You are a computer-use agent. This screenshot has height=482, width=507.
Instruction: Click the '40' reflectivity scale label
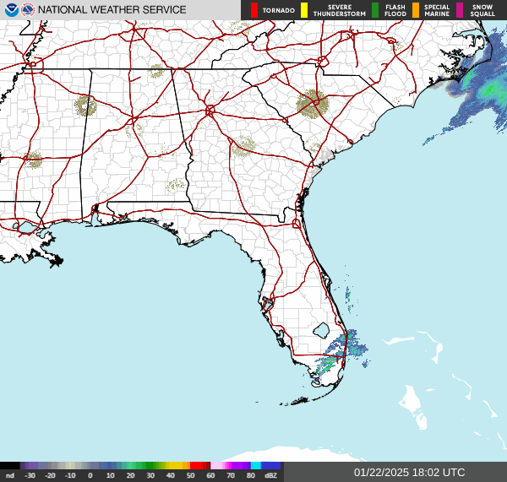click(x=171, y=475)
